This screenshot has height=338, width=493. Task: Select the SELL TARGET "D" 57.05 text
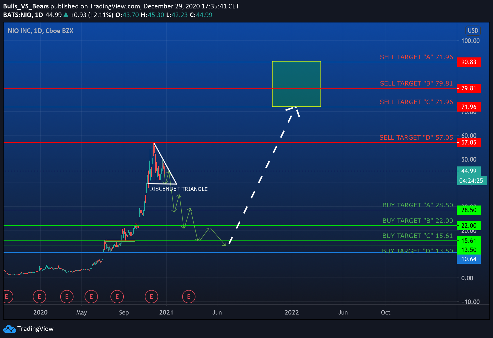click(416, 138)
